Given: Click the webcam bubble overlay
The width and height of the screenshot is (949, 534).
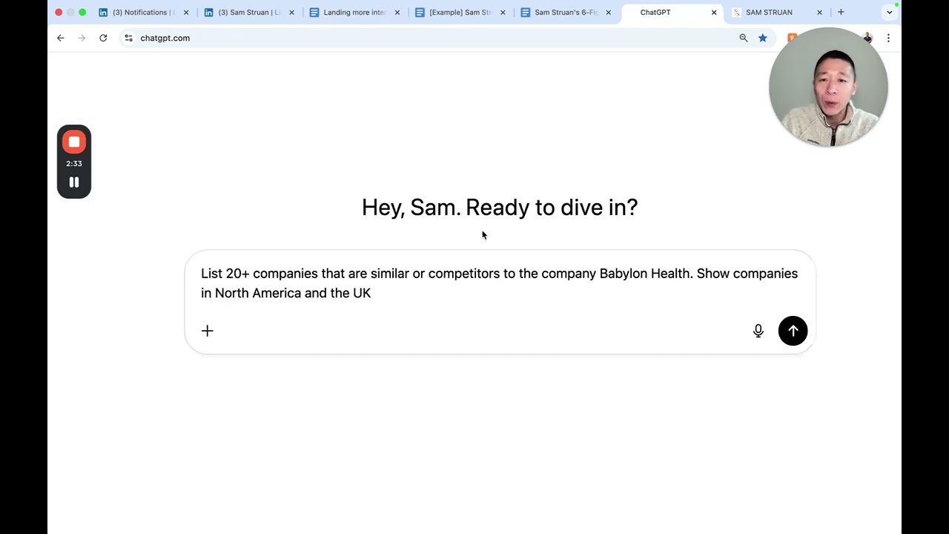Looking at the screenshot, I should point(828,87).
